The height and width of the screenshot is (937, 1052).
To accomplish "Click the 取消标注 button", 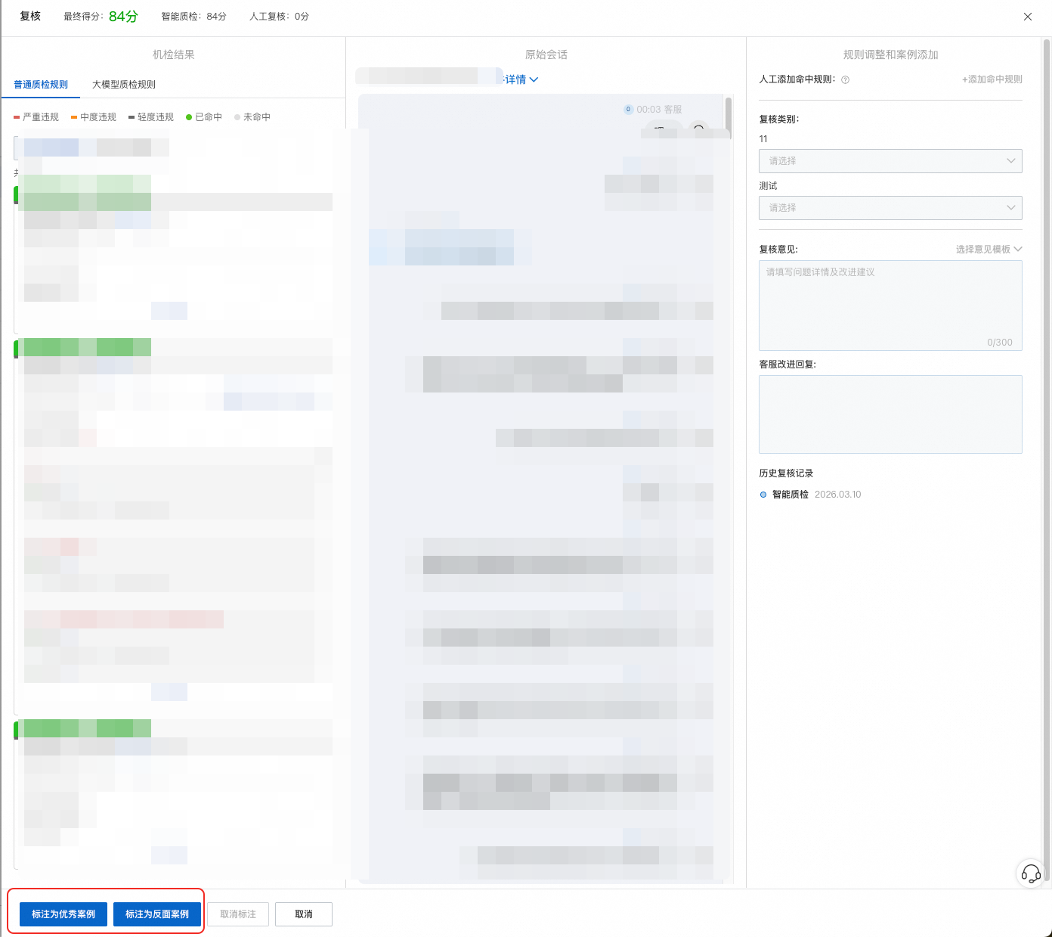I will click(x=238, y=914).
